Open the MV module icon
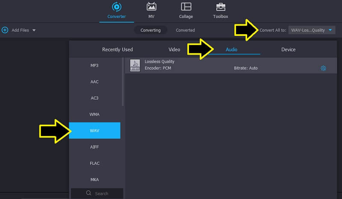Image resolution: width=342 pixels, height=199 pixels. (151, 7)
